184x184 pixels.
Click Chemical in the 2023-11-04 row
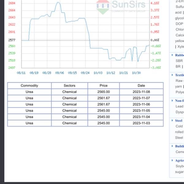click(70, 117)
